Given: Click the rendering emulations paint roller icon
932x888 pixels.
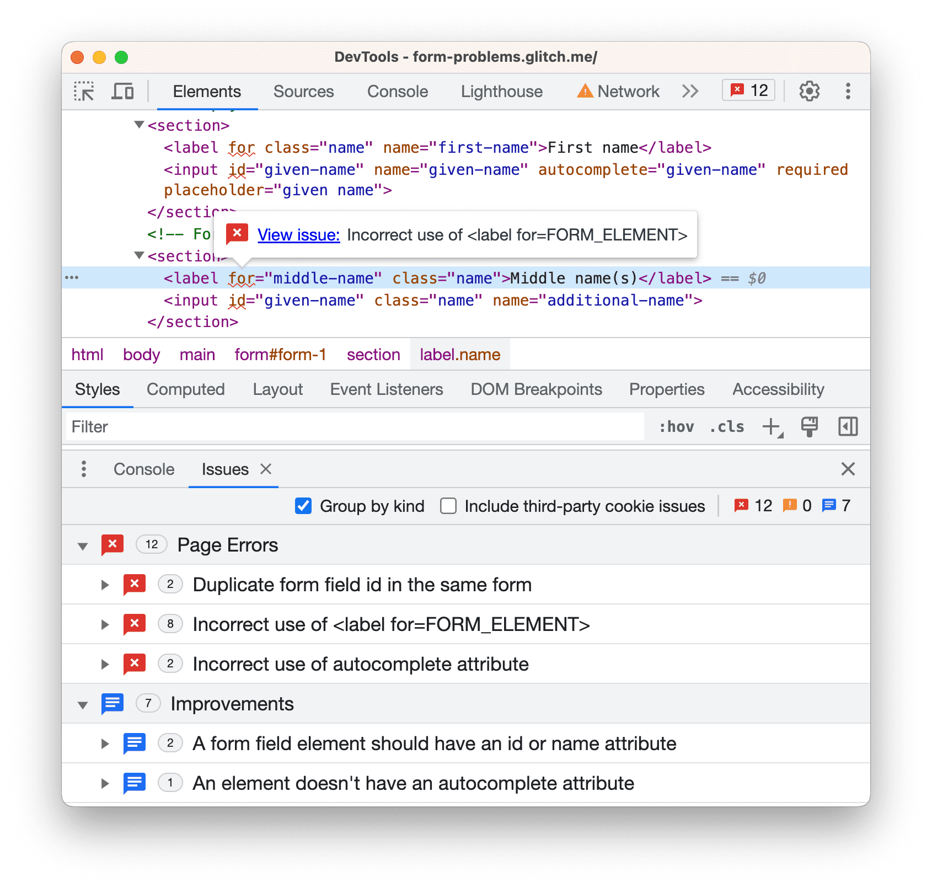Looking at the screenshot, I should click(809, 426).
